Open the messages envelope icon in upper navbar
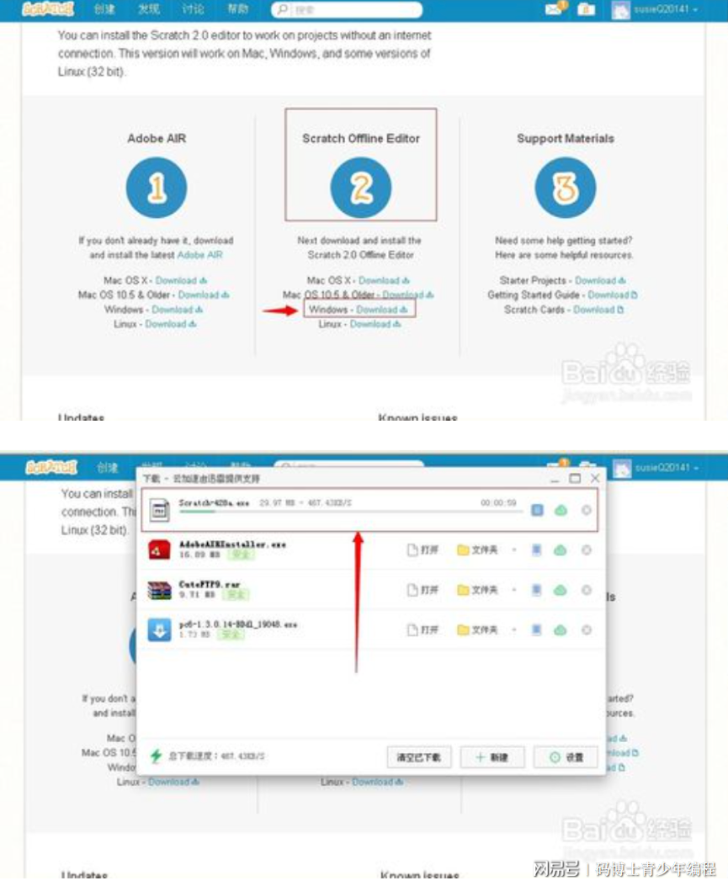728x886 pixels. tap(553, 9)
